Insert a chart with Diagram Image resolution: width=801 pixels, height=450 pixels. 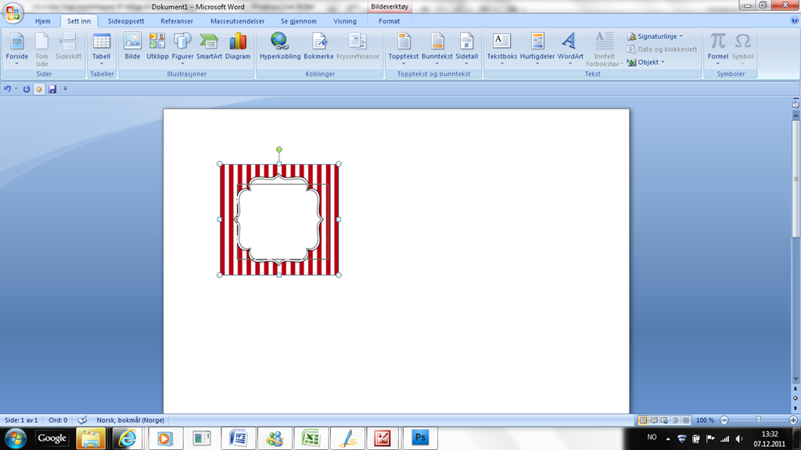[x=238, y=47]
